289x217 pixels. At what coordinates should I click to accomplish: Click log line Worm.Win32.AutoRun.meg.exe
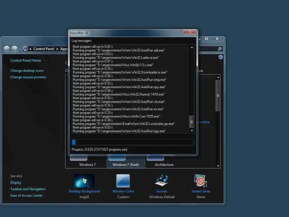pyautogui.click(x=120, y=80)
